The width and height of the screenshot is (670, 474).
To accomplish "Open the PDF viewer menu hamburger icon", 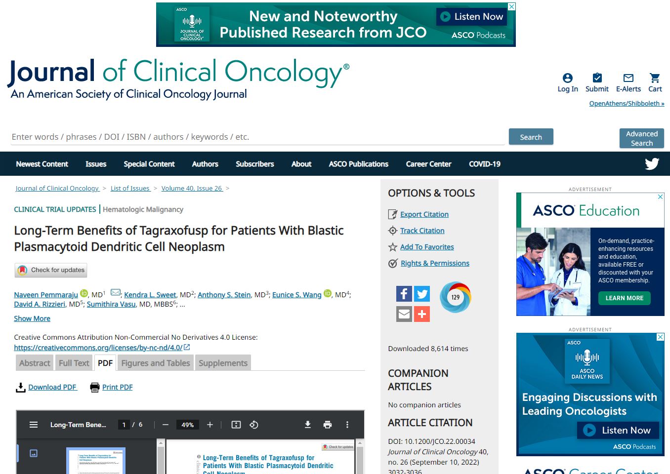I will 33,424.
